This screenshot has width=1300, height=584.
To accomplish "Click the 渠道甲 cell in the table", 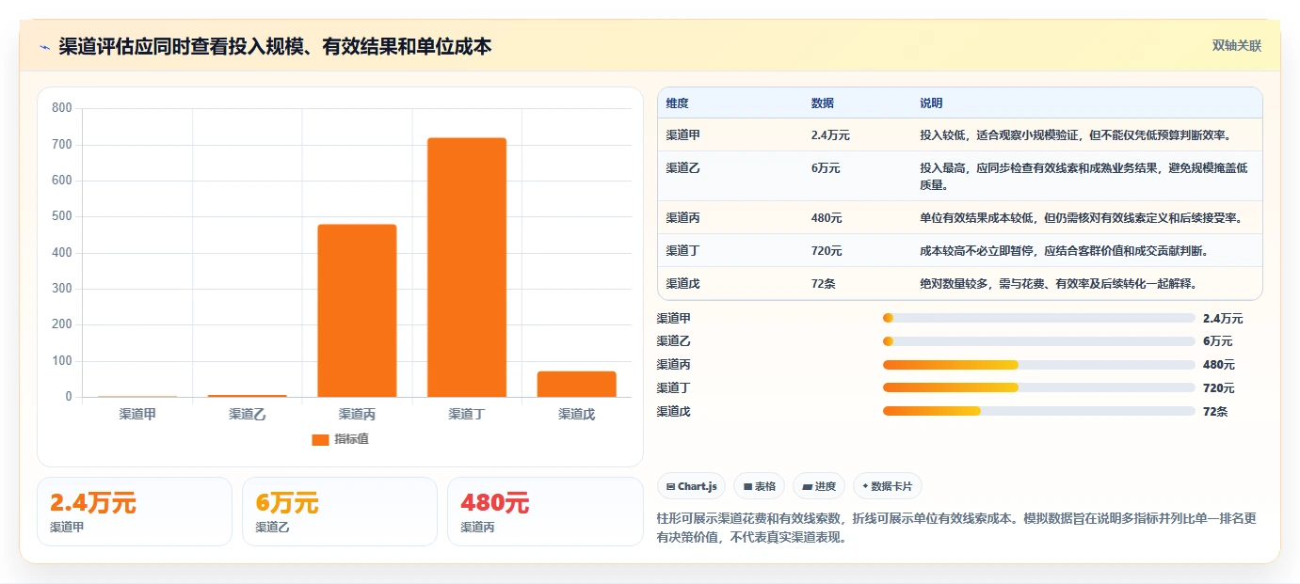I will [683, 135].
